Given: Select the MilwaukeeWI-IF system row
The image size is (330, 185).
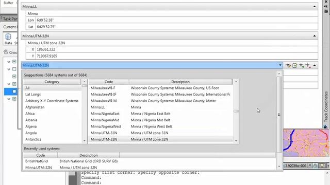Looking at the screenshot, I should pos(161,95).
